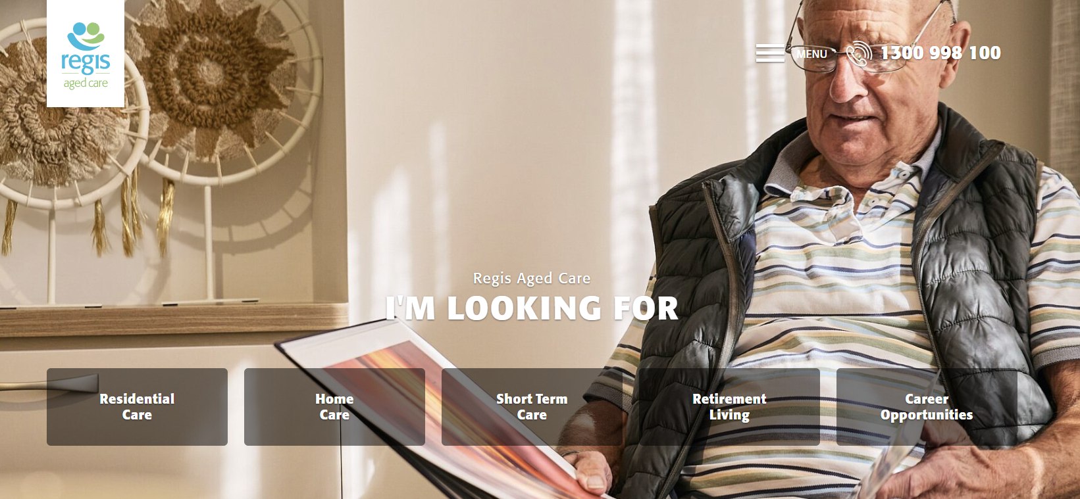The height and width of the screenshot is (499, 1080).
Task: Click the "aged care" text under logo
Action: [86, 84]
